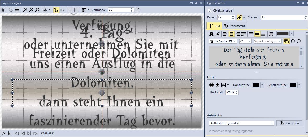Click the Bearbeiten button

point(289,123)
